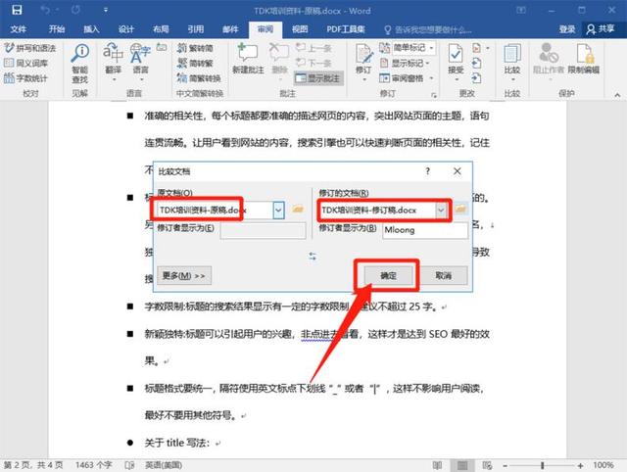Open the 同义词库 thesaurus
This screenshot has width=627, height=472.
[x=26, y=63]
